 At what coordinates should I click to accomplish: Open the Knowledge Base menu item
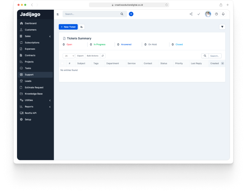point(33,94)
